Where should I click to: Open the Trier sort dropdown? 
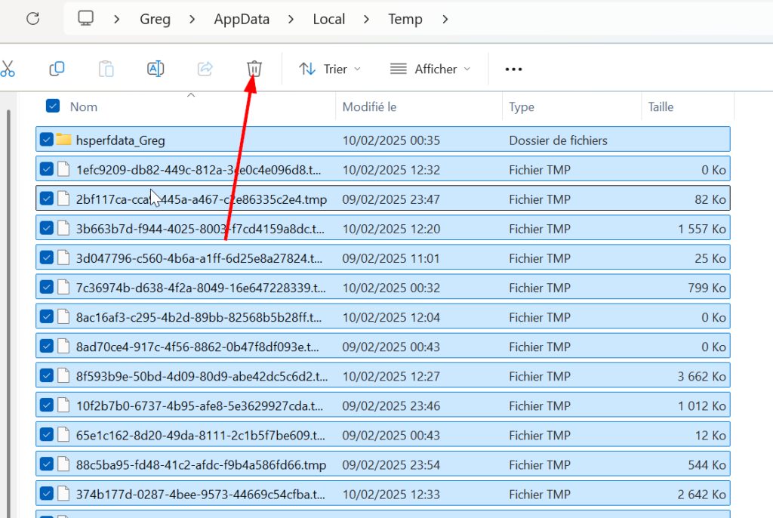tap(330, 69)
